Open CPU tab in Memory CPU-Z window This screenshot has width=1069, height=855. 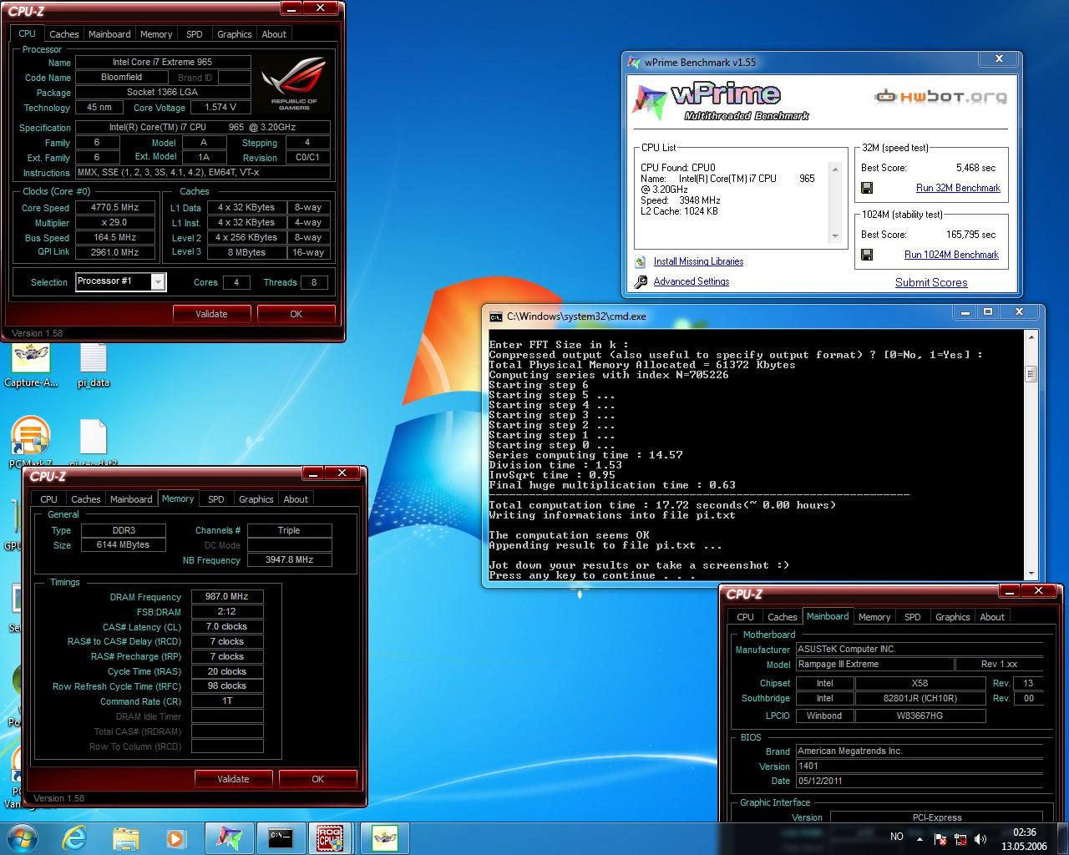click(x=49, y=499)
